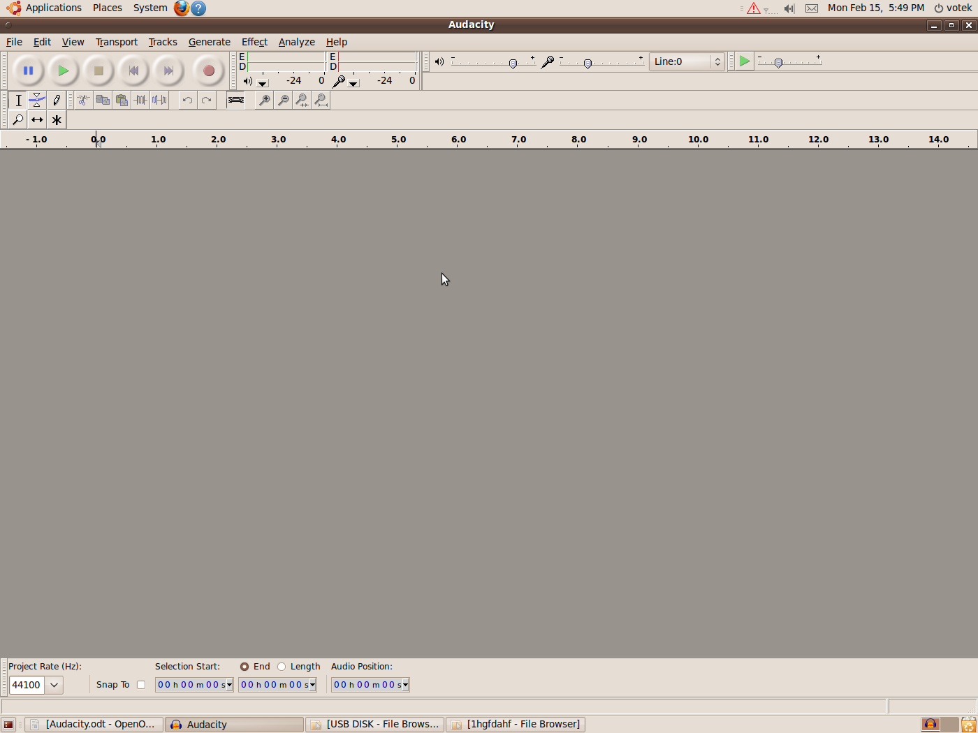Open the File menu
Image resolution: width=978 pixels, height=733 pixels.
point(14,42)
